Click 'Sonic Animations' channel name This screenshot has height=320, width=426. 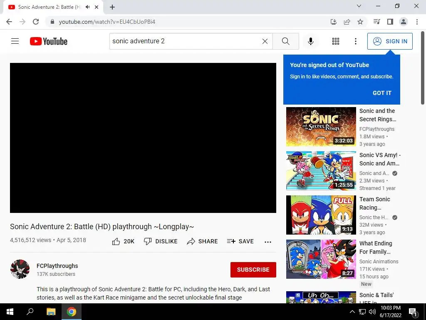[x=379, y=262]
